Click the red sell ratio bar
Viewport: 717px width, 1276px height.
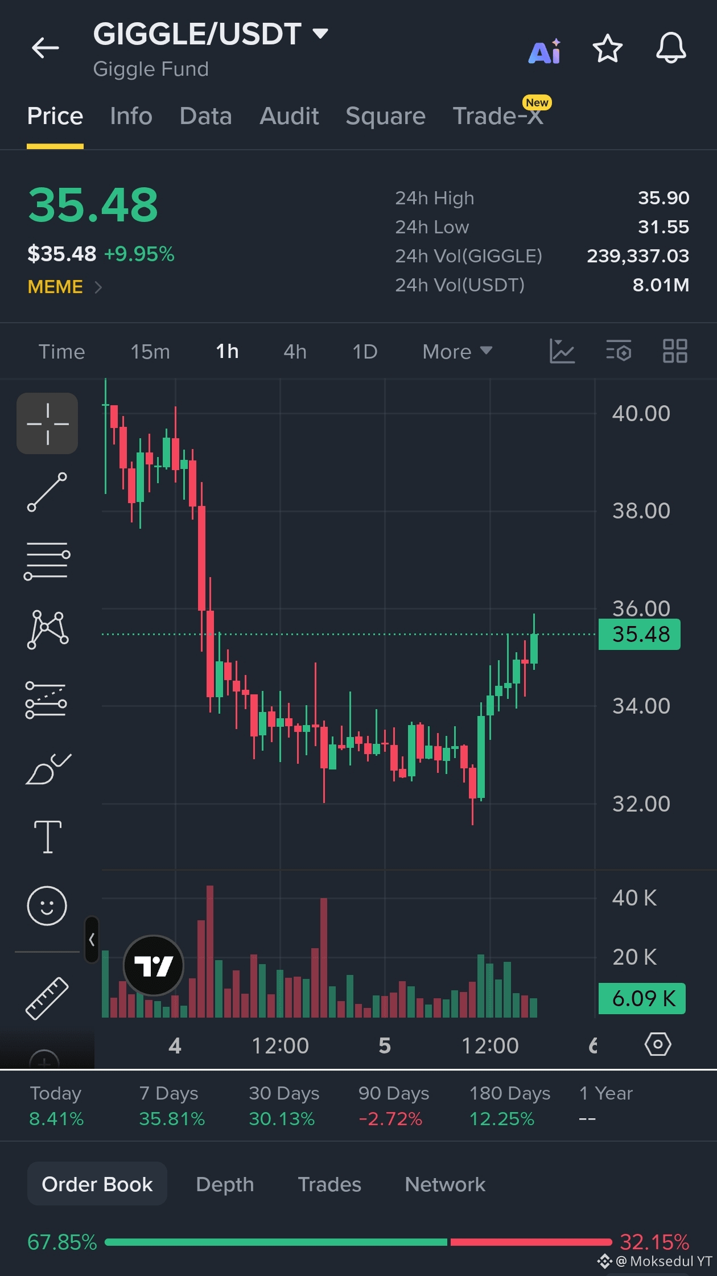click(531, 1242)
